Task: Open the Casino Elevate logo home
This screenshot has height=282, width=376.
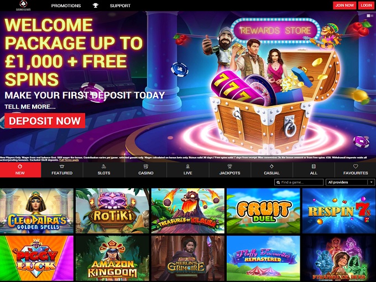Action: [x=23, y=6]
